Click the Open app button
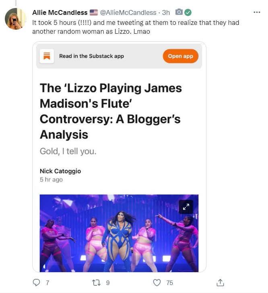The image size is (268, 293). coord(180,56)
